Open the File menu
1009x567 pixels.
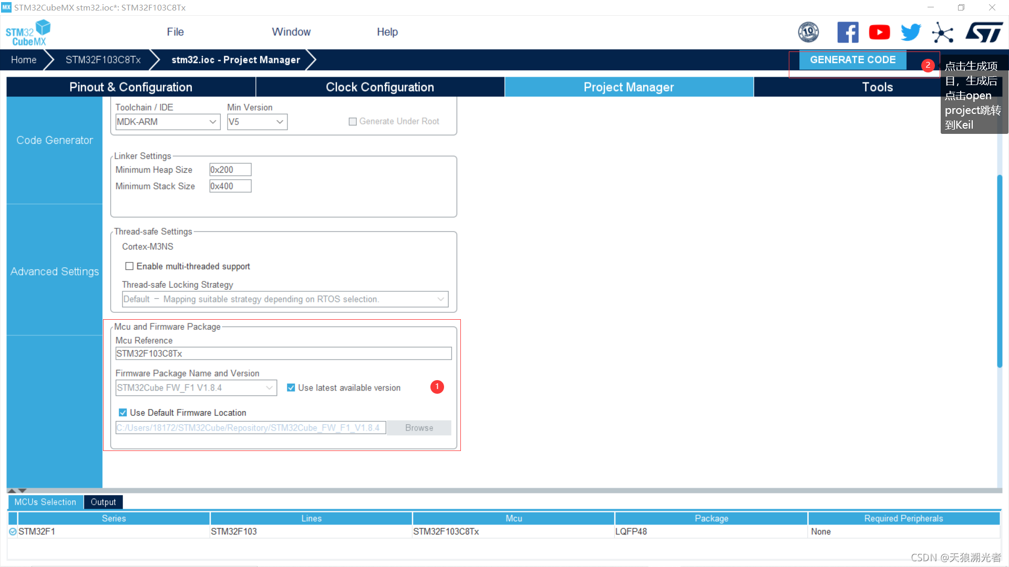[x=175, y=32]
